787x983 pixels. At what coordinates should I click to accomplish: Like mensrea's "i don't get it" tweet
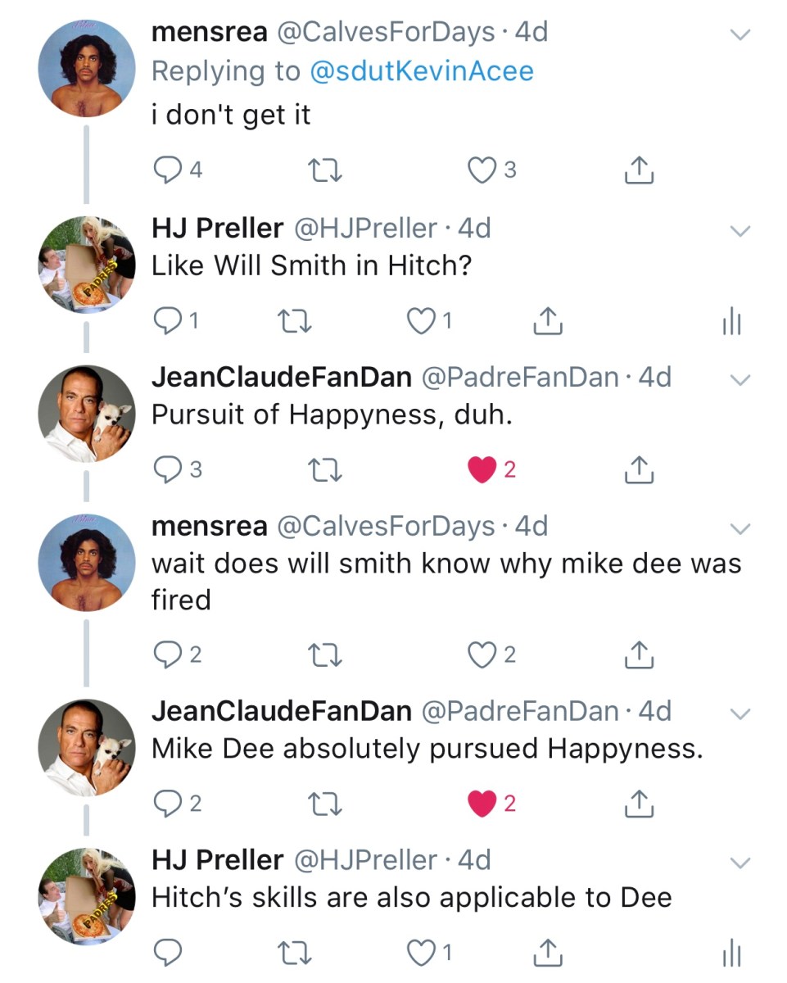481,170
